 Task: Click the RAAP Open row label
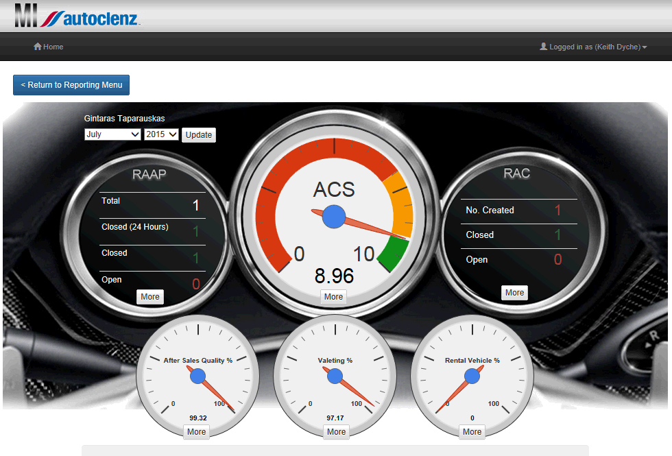coord(111,280)
